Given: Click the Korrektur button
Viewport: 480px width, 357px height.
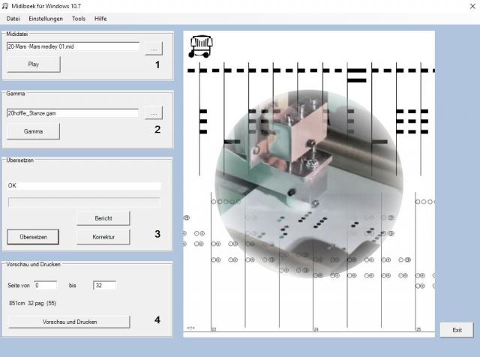Looking at the screenshot, I should (x=103, y=236).
